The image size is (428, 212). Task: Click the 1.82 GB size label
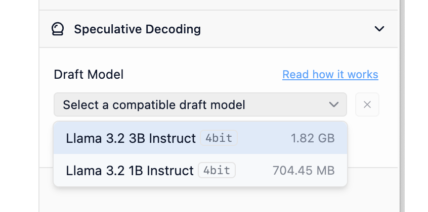[313, 138]
